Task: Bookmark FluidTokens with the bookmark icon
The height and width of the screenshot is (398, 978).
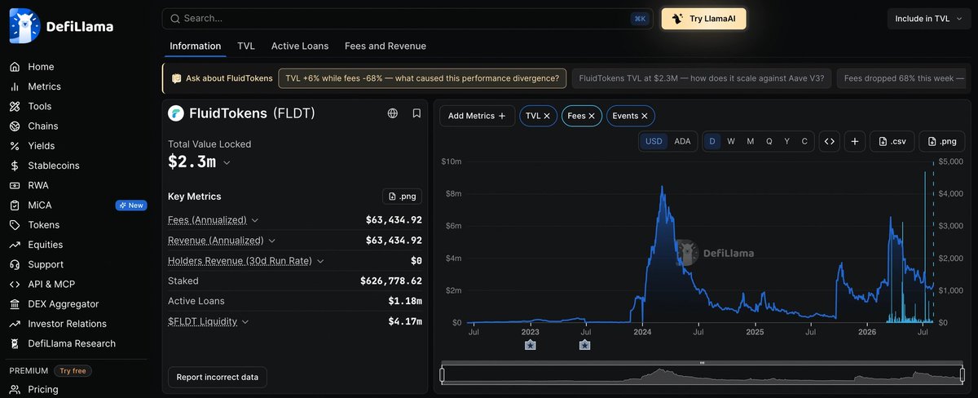Action: [416, 113]
